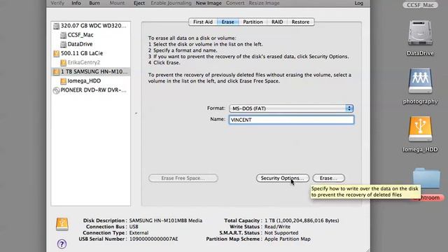Click the Security Options button
Viewport: 448px width, 252px height.
[282, 178]
